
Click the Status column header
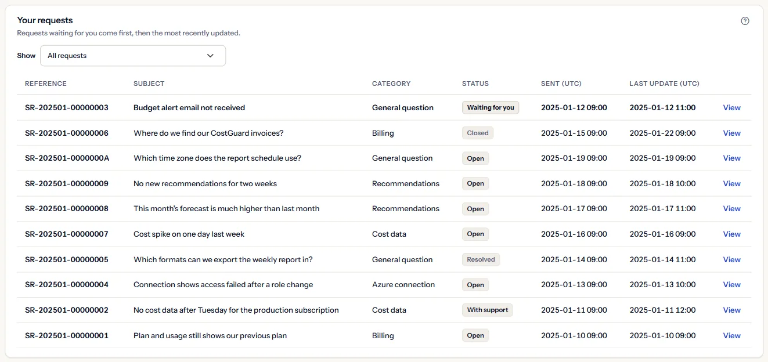pyautogui.click(x=475, y=84)
